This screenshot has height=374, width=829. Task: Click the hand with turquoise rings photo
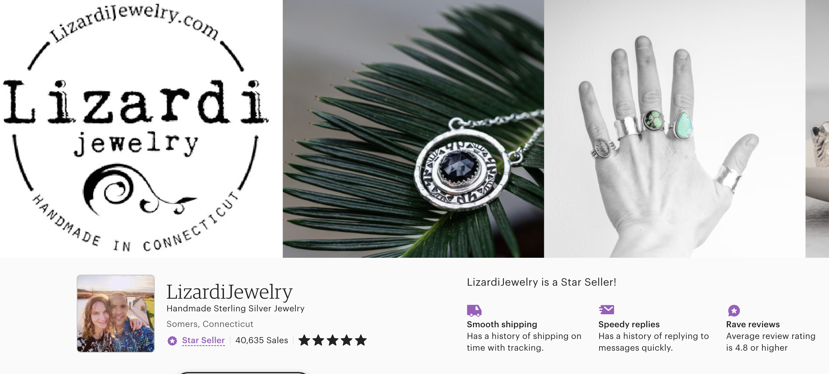[x=675, y=129]
